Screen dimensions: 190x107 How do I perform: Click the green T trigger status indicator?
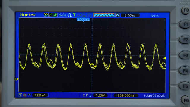[x=74, y=15]
